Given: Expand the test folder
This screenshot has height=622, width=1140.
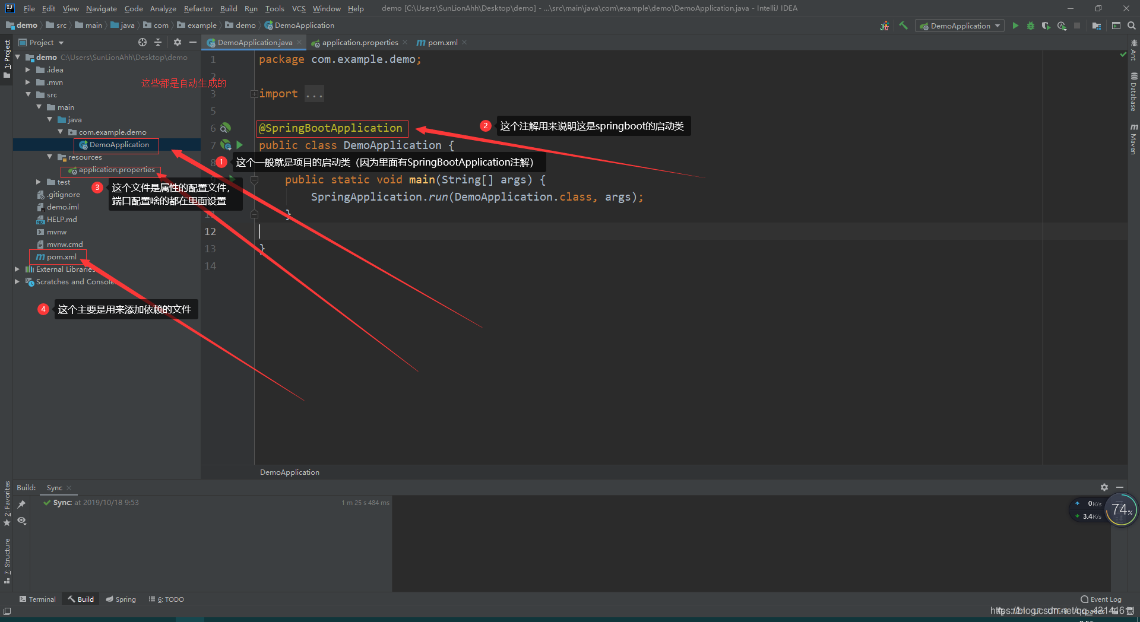Looking at the screenshot, I should pyautogui.click(x=39, y=182).
